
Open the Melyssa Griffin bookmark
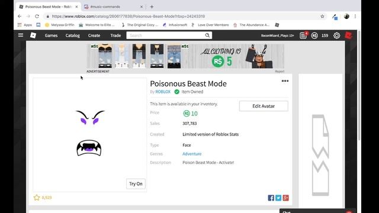[x=60, y=25]
